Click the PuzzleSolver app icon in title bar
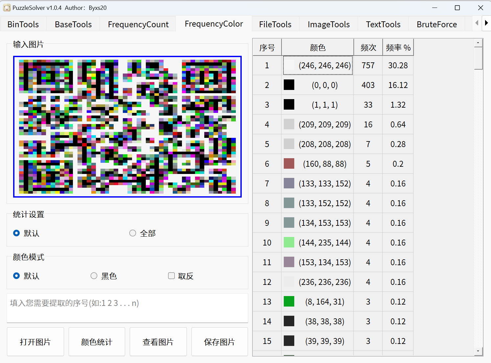The height and width of the screenshot is (363, 491). pyautogui.click(x=7, y=8)
